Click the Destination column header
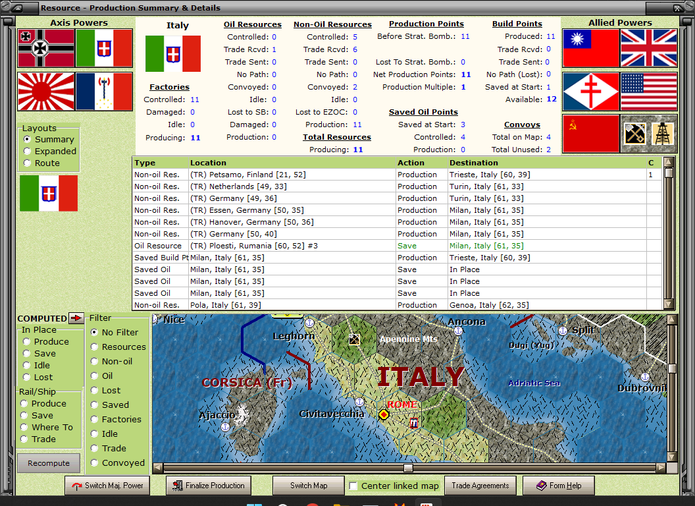 (548, 163)
